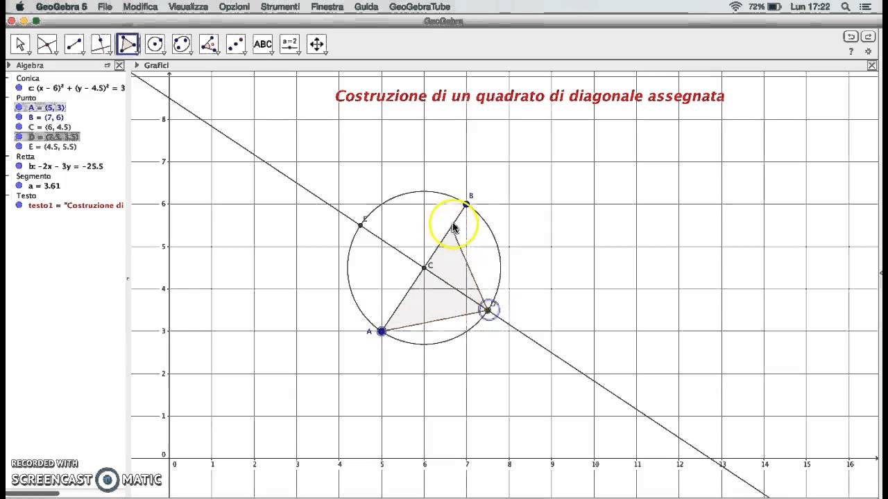Open the Guida menu
888x499 pixels.
coord(366,7)
